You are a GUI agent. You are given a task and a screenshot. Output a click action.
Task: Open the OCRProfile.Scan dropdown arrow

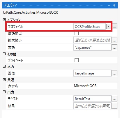109,26
